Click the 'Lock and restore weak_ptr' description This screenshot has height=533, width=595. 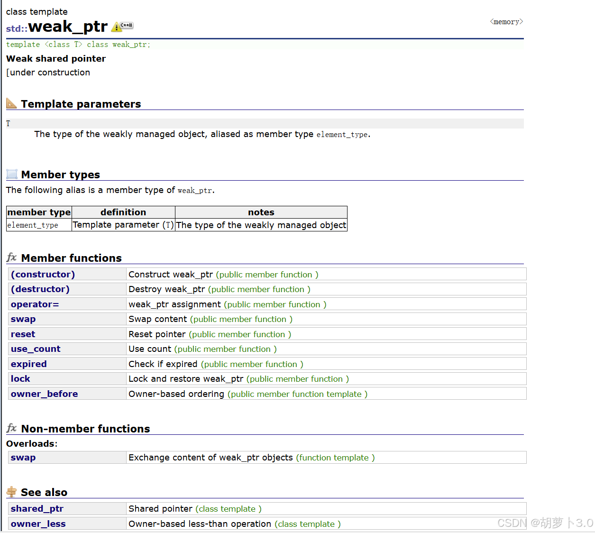pos(186,378)
